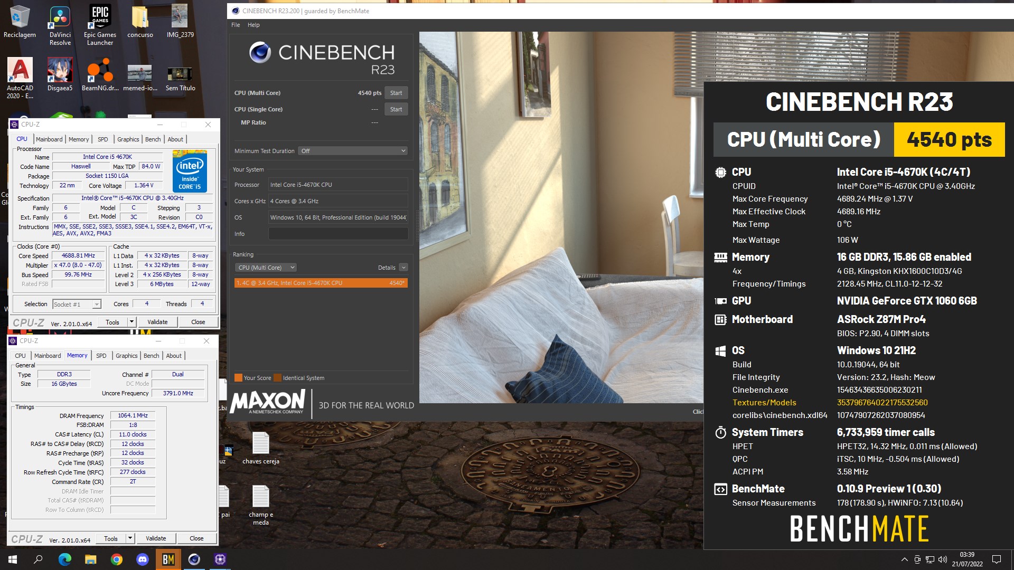Open Cinebench File menu
Viewport: 1014px width, 570px height.
(236, 25)
